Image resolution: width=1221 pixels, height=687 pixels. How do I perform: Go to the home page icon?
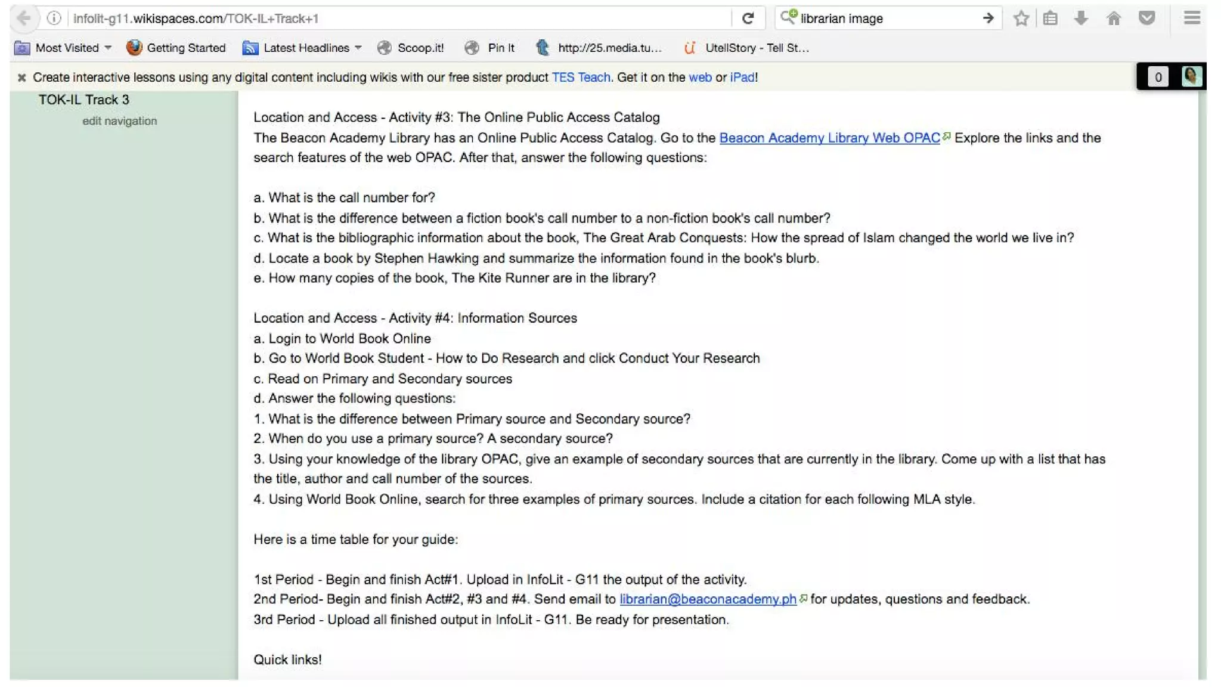point(1113,18)
